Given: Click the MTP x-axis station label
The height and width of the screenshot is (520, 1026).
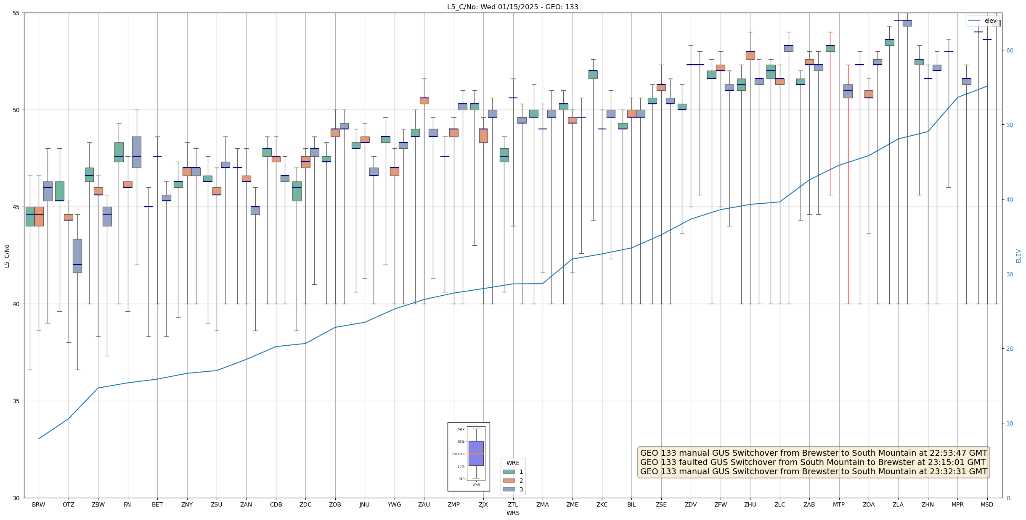Looking at the screenshot, I should (839, 504).
